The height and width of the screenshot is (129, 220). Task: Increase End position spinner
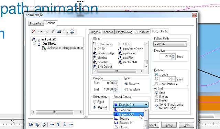115,88
